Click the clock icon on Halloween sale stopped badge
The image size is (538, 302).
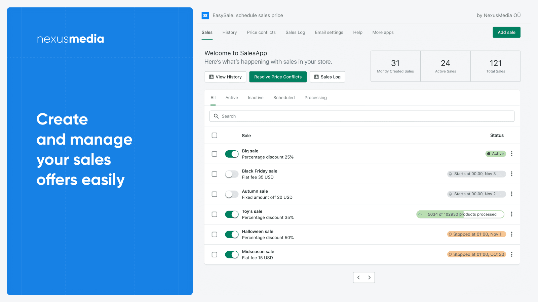click(450, 234)
